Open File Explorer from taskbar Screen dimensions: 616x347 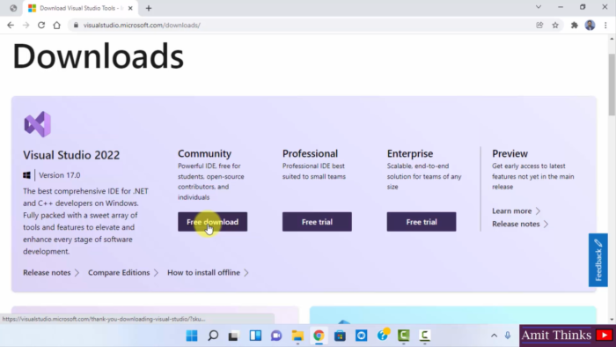coord(297,336)
